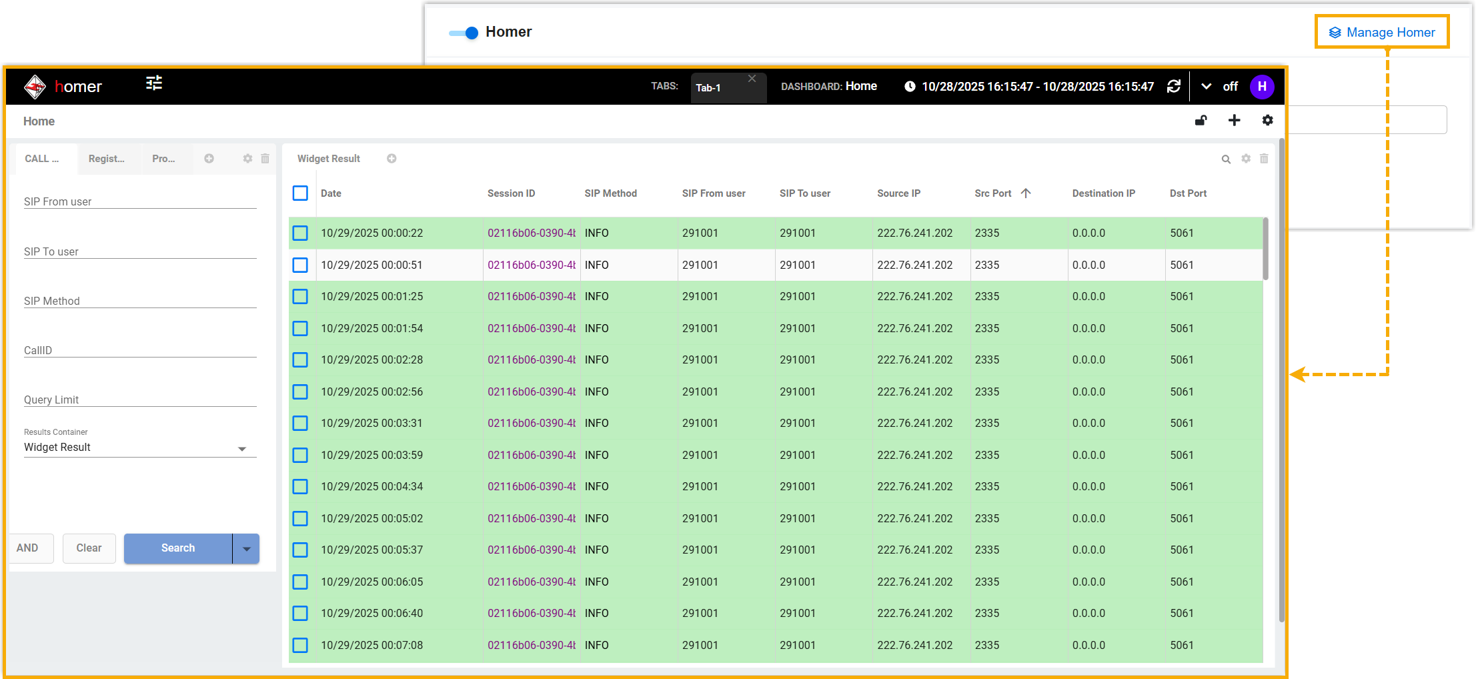Image resolution: width=1476 pixels, height=679 pixels.
Task: Add a widget with the plus icon
Action: [1234, 121]
